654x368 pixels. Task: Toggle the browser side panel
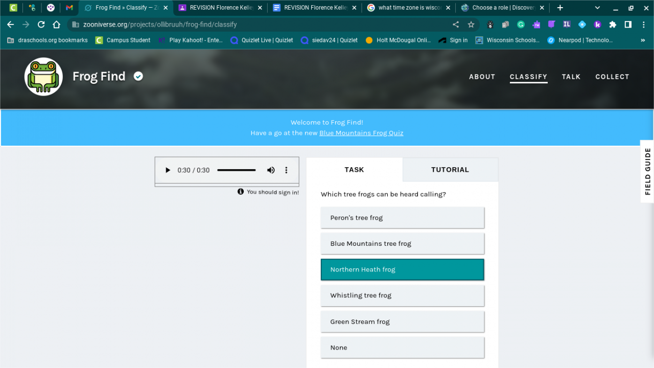click(x=628, y=25)
